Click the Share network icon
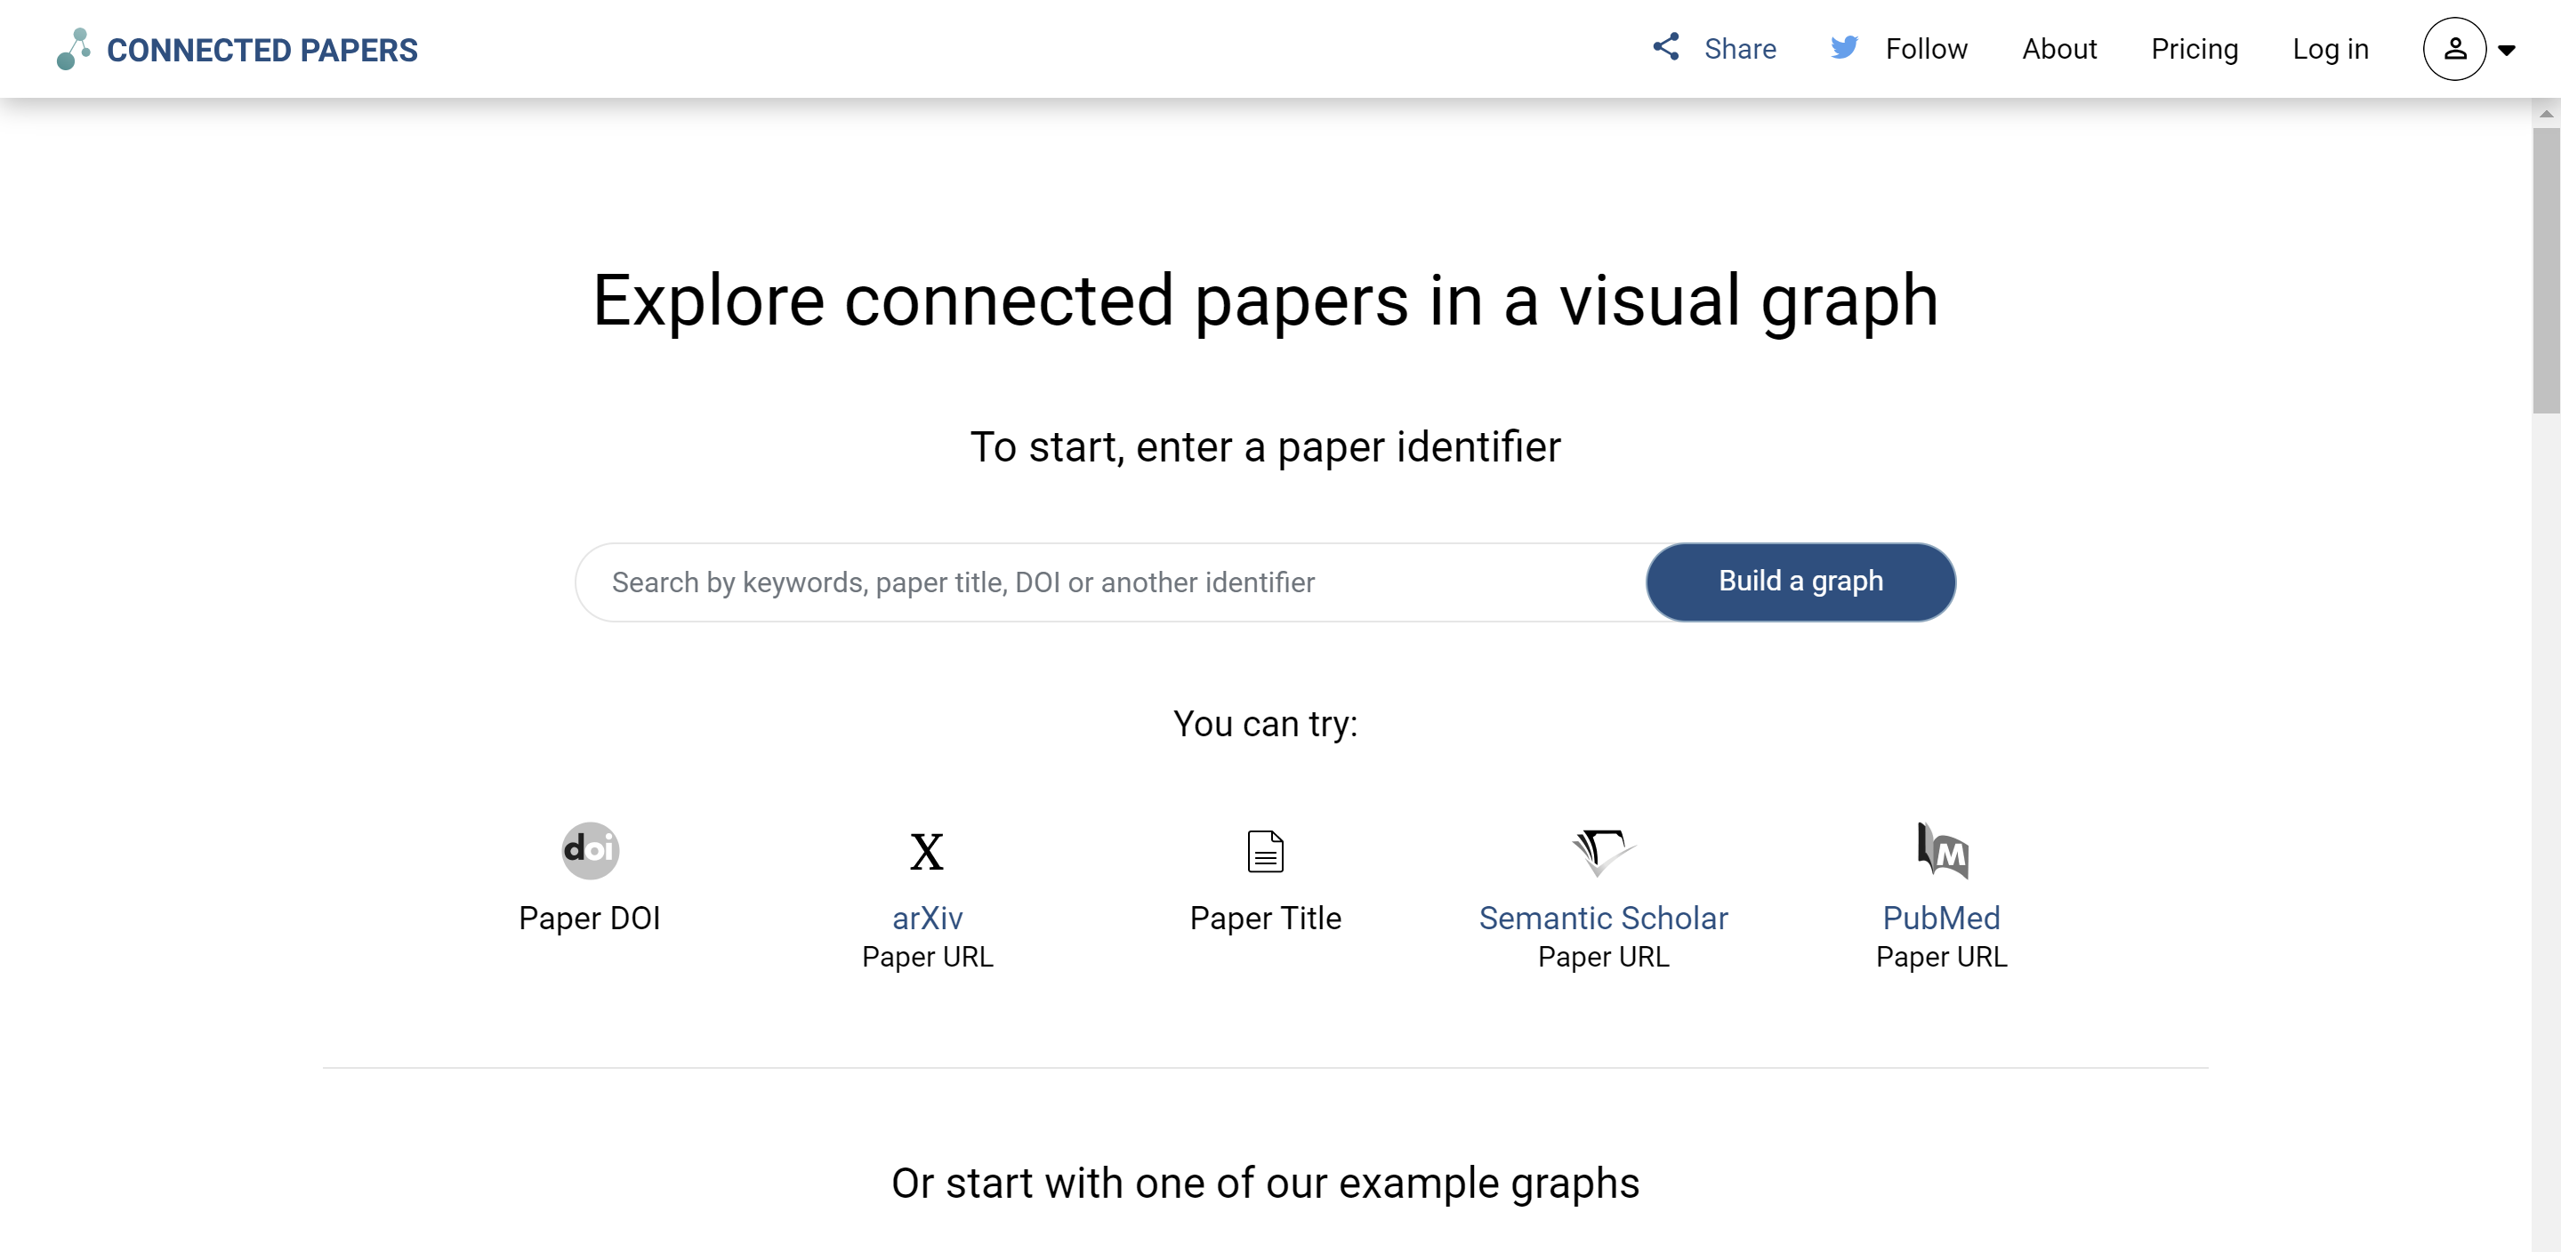The height and width of the screenshot is (1252, 2561). pyautogui.click(x=1666, y=47)
